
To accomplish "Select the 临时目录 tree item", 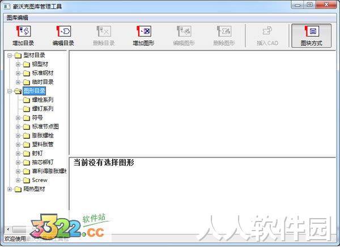I will pyautogui.click(x=42, y=82).
